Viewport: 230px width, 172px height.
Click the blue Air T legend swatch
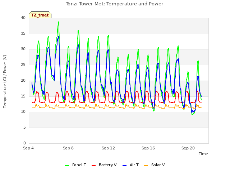click(124, 166)
